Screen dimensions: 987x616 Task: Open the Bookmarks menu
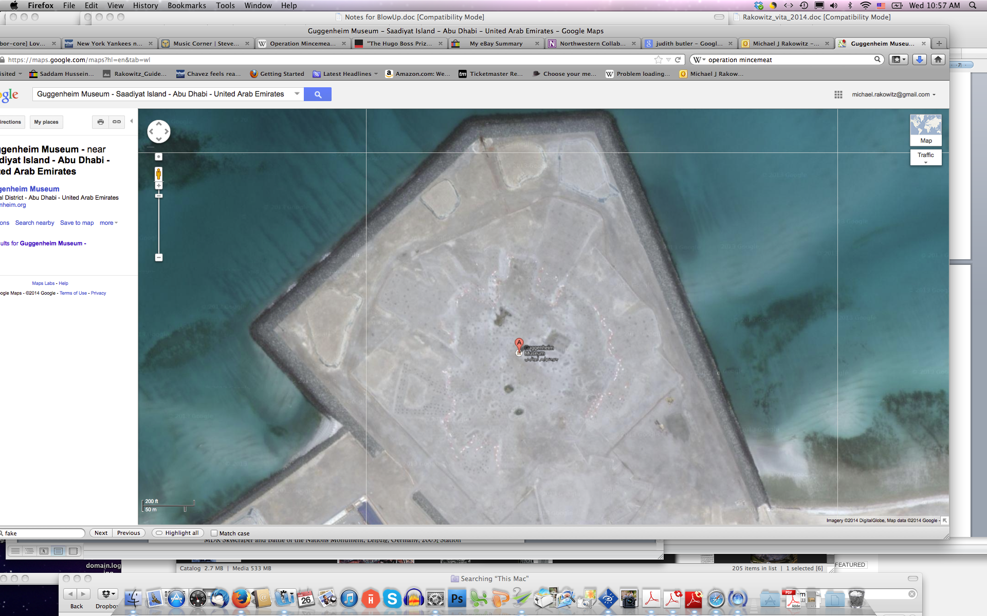pos(187,5)
